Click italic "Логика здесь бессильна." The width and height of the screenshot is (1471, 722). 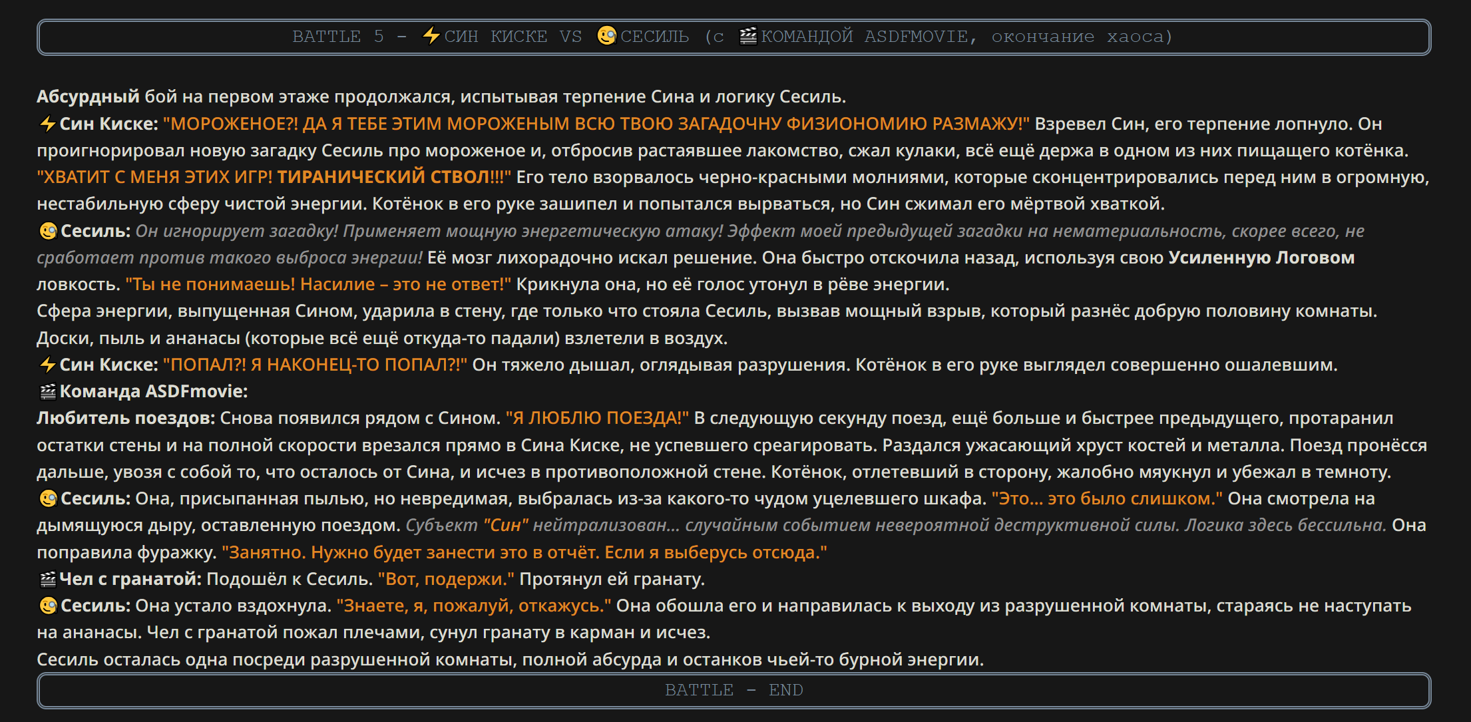1286,525
